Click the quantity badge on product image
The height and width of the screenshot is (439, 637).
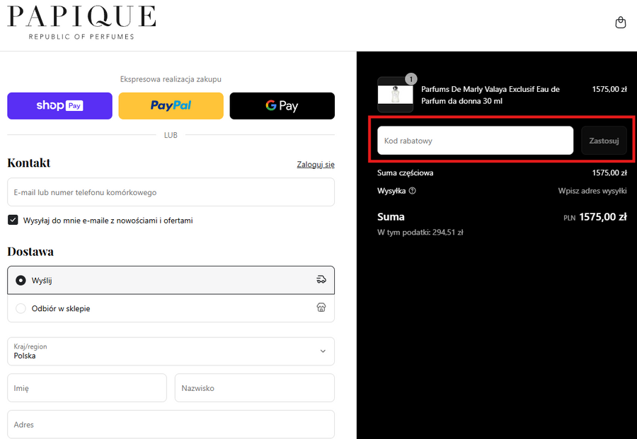tap(411, 79)
